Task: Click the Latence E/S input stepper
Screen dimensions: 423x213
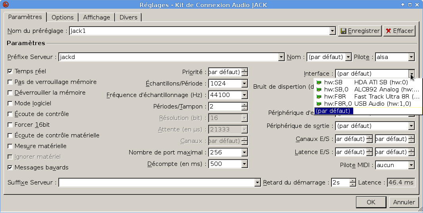Action: [x=369, y=152]
